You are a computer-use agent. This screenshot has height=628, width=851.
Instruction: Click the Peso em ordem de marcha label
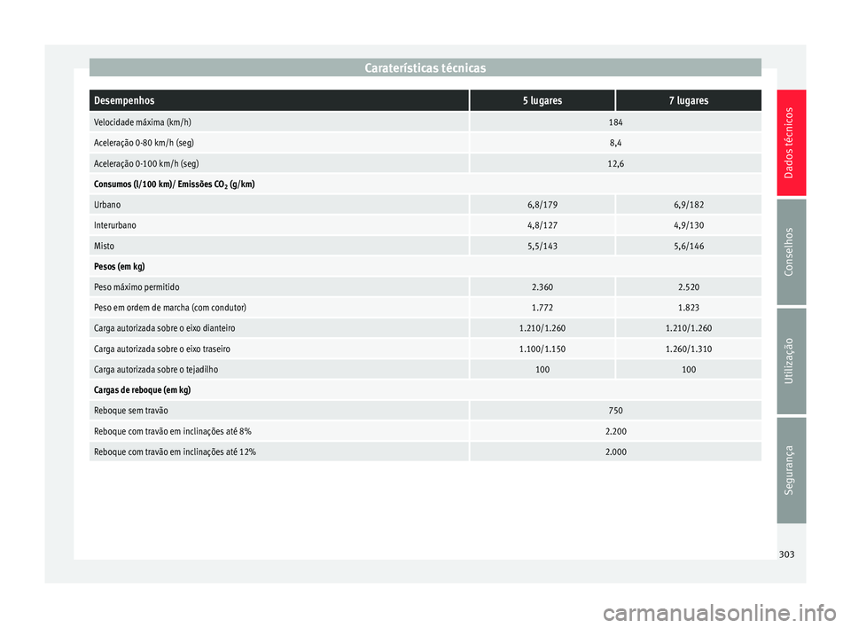coord(170,308)
